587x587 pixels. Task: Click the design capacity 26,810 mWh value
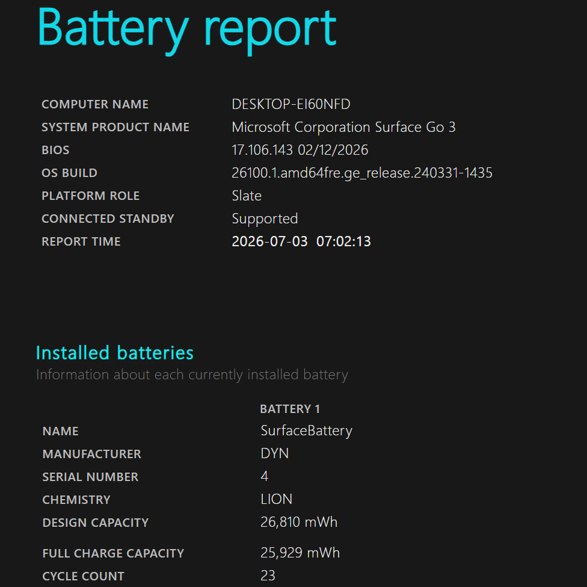coord(299,522)
